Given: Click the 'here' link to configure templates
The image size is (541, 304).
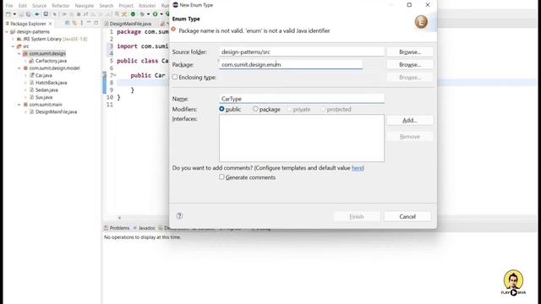Looking at the screenshot, I should (357, 168).
